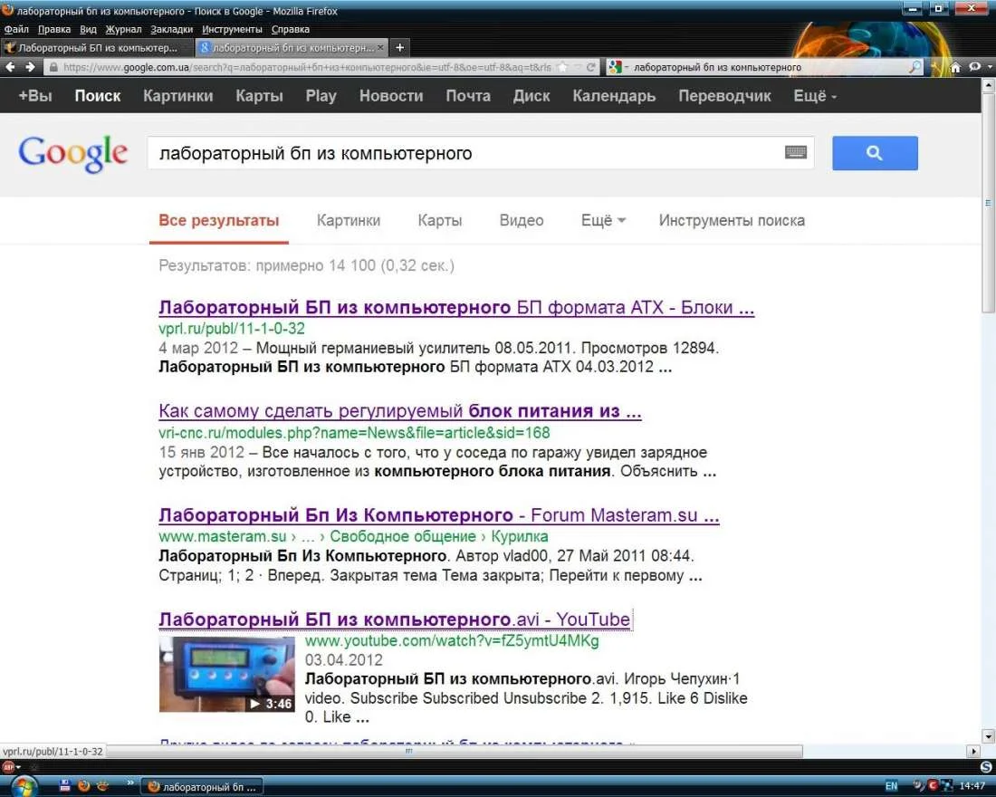Click the red C tray icon
The width and height of the screenshot is (996, 797).
[934, 785]
